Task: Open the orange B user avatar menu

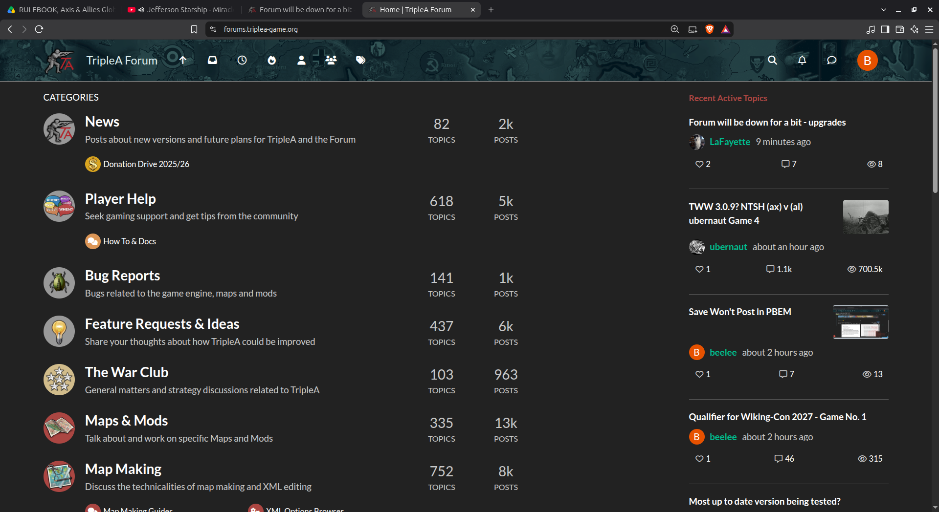Action: (x=867, y=61)
